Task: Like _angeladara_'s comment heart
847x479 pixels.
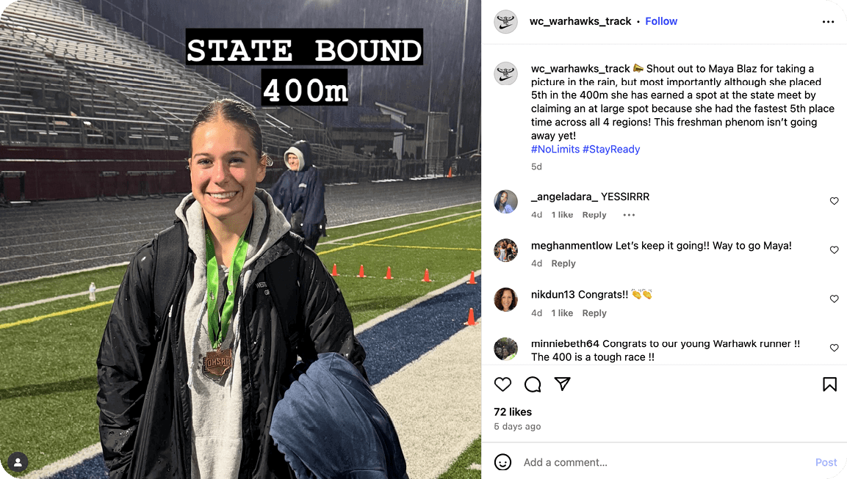Action: [834, 201]
